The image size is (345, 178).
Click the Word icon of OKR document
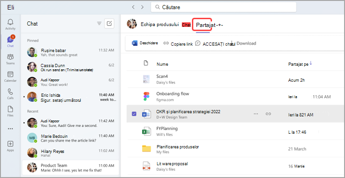(146, 114)
